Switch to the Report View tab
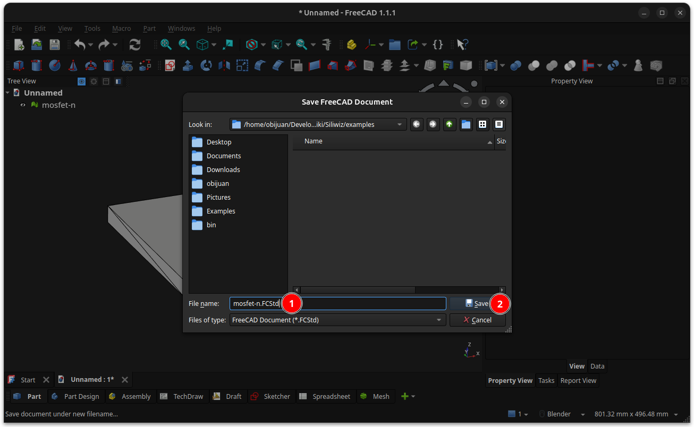 click(x=578, y=380)
